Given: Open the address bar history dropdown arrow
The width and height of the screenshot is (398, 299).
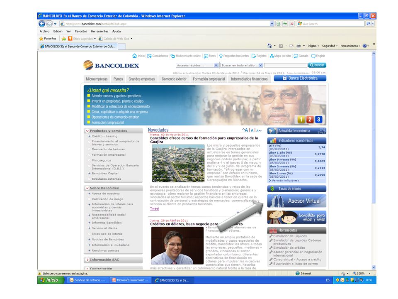Looking at the screenshot, I should (272, 24).
